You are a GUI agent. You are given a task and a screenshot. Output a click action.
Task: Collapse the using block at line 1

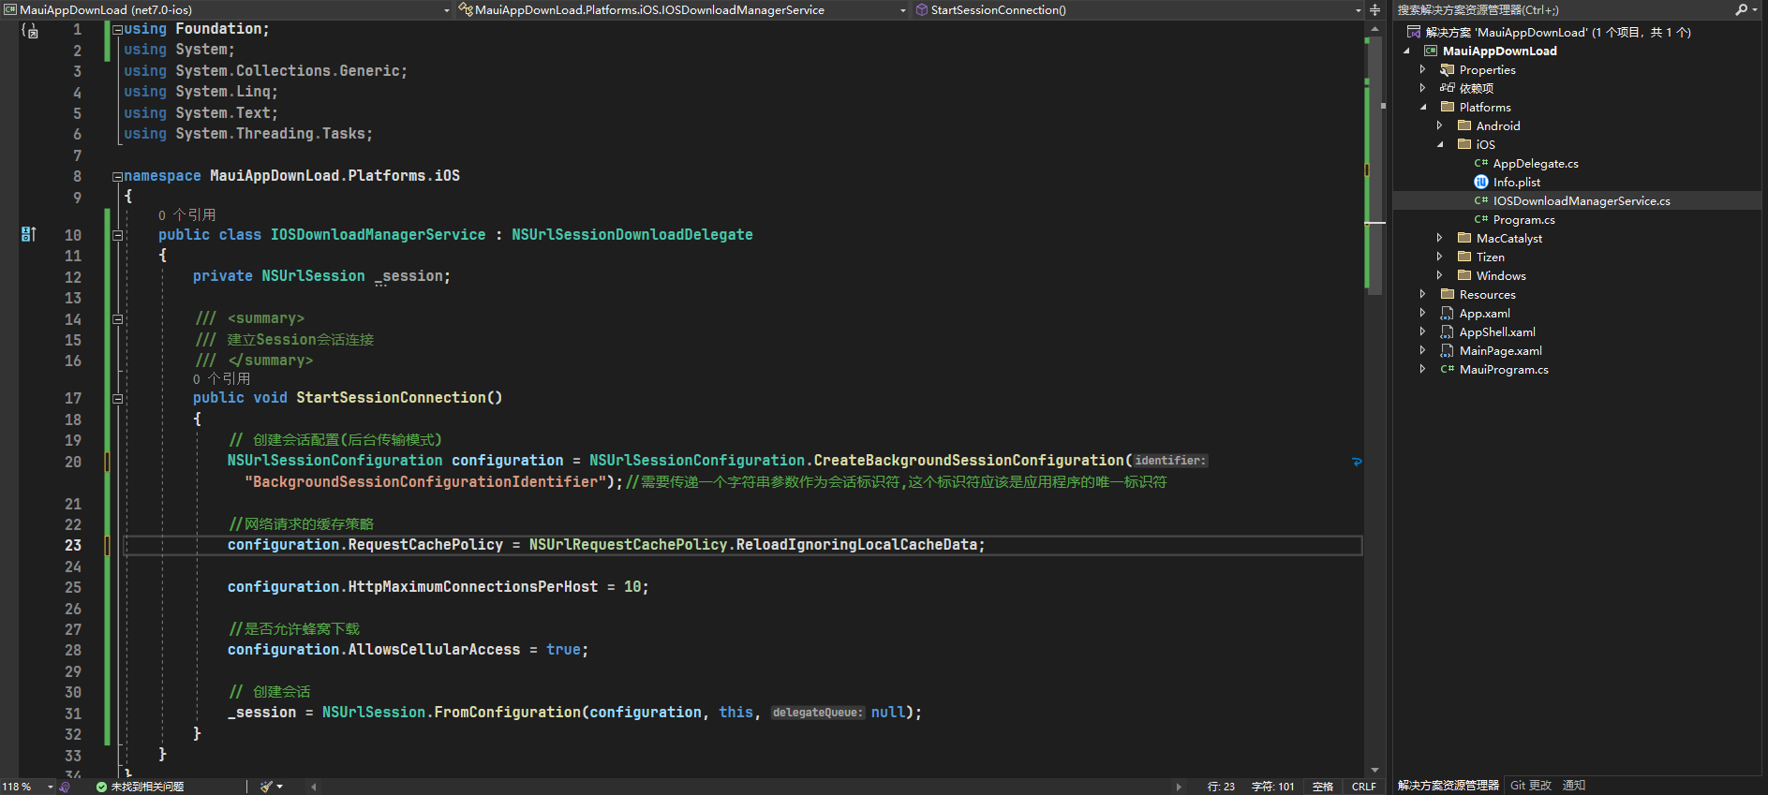coord(117,30)
